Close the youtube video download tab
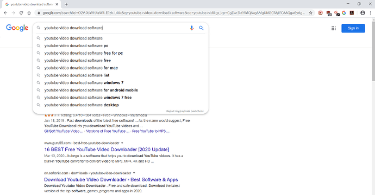 pyautogui.click(x=57, y=4)
